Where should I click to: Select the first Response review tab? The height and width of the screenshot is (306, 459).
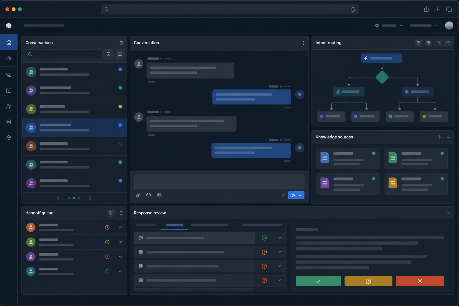click(146, 225)
